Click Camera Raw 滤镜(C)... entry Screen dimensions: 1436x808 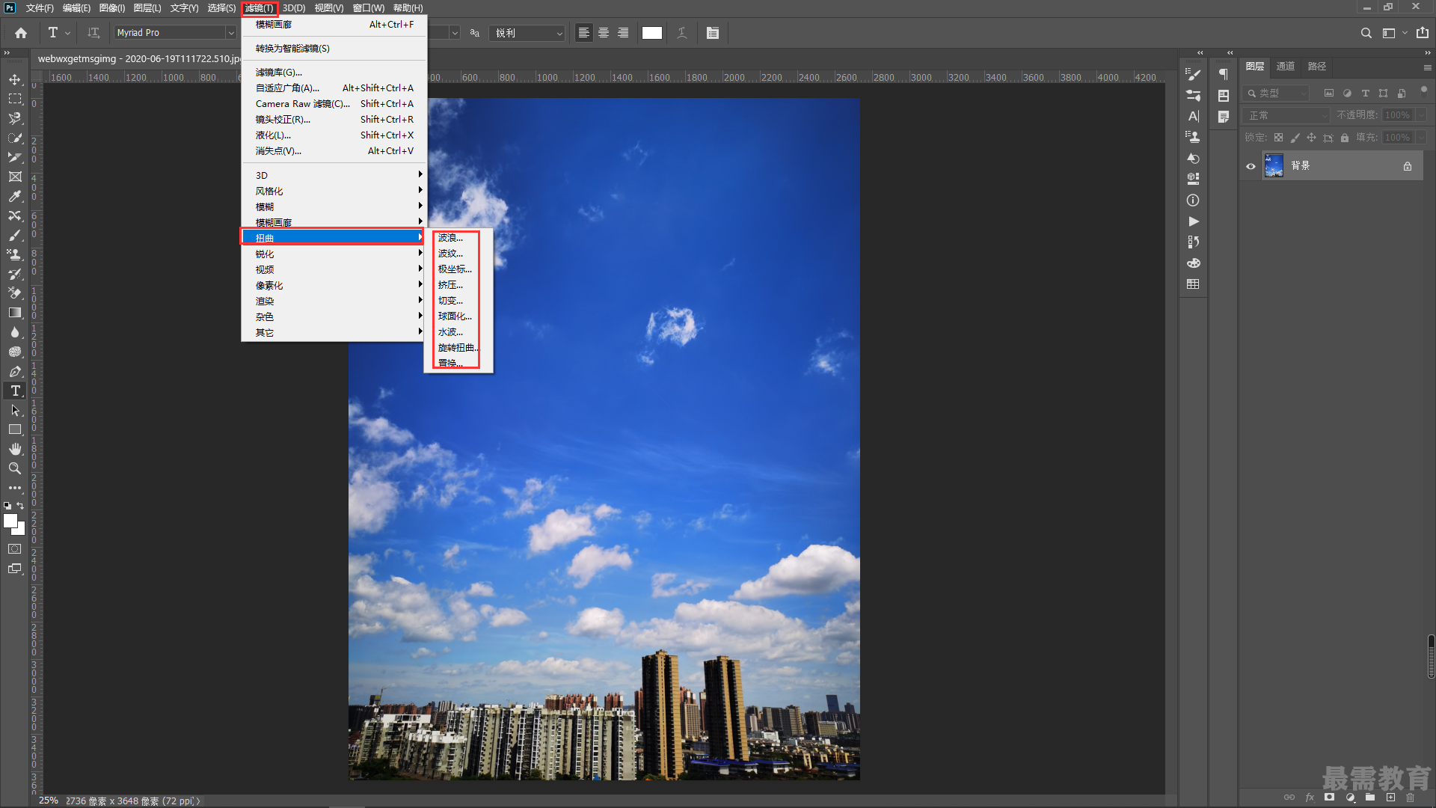click(x=334, y=104)
